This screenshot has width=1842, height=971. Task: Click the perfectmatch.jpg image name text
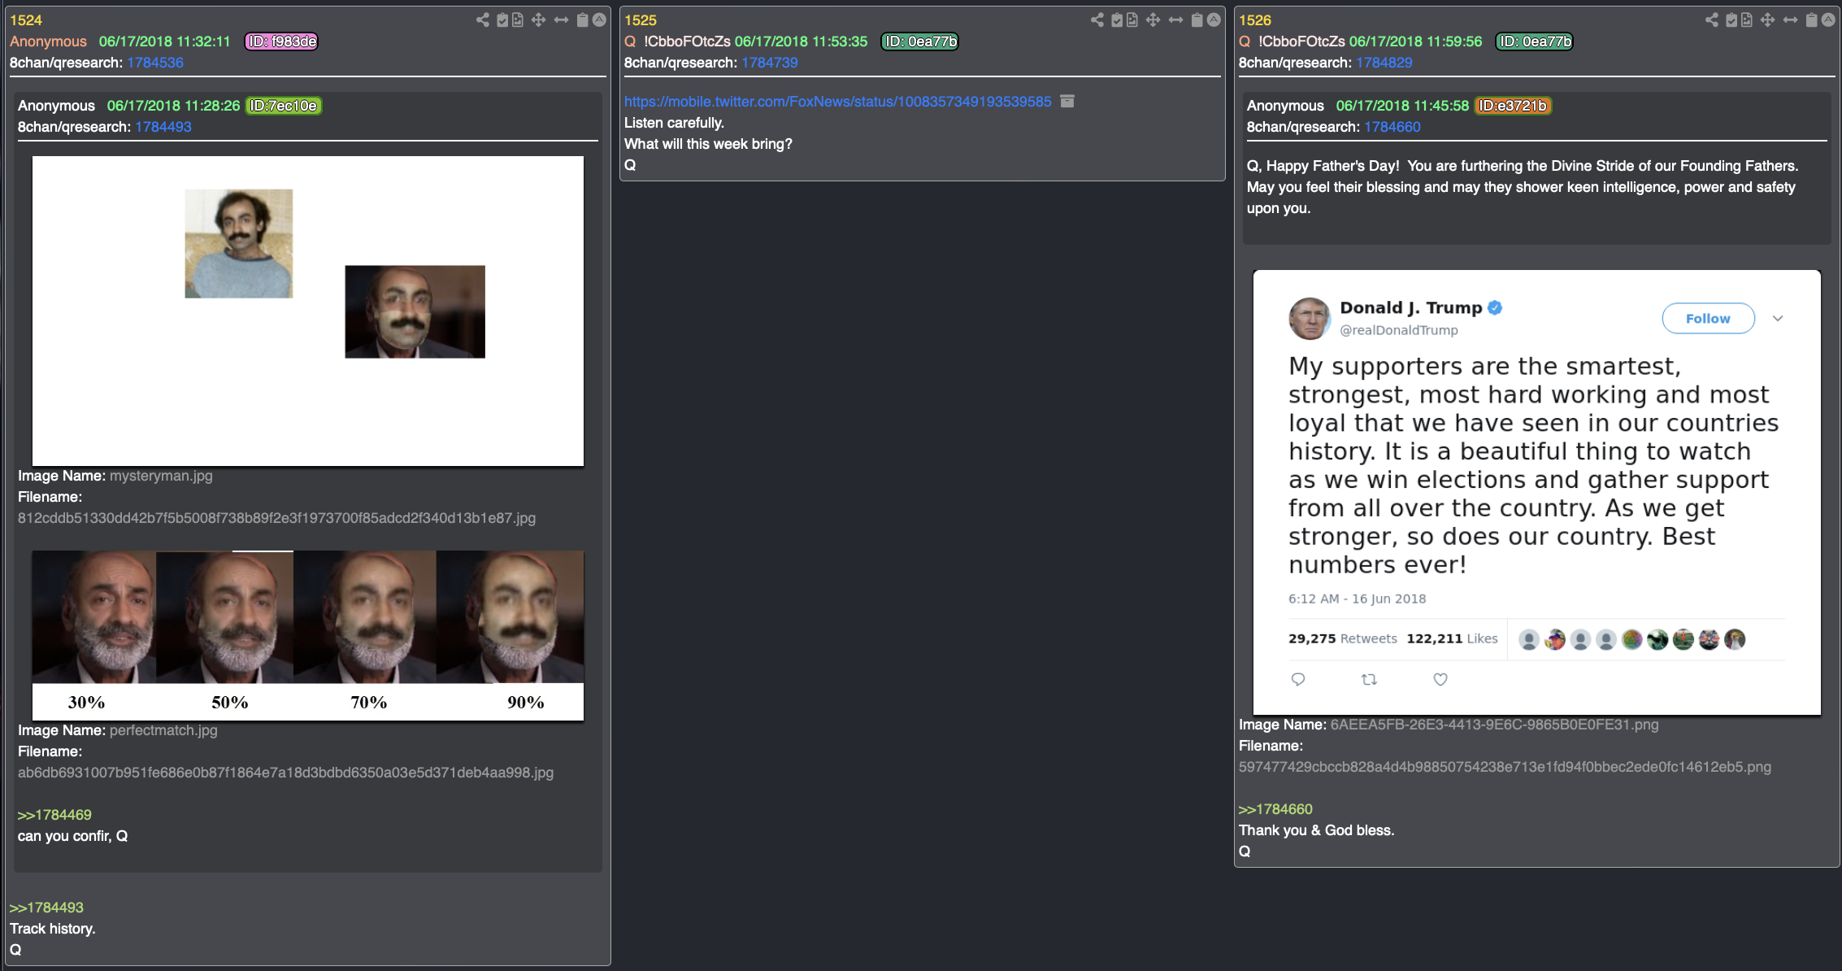[x=163, y=730]
